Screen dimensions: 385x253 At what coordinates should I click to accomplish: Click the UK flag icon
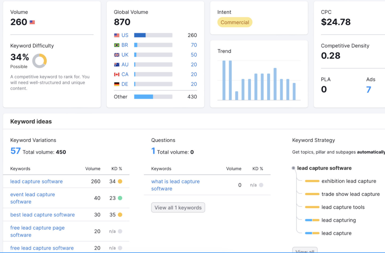[x=117, y=55]
